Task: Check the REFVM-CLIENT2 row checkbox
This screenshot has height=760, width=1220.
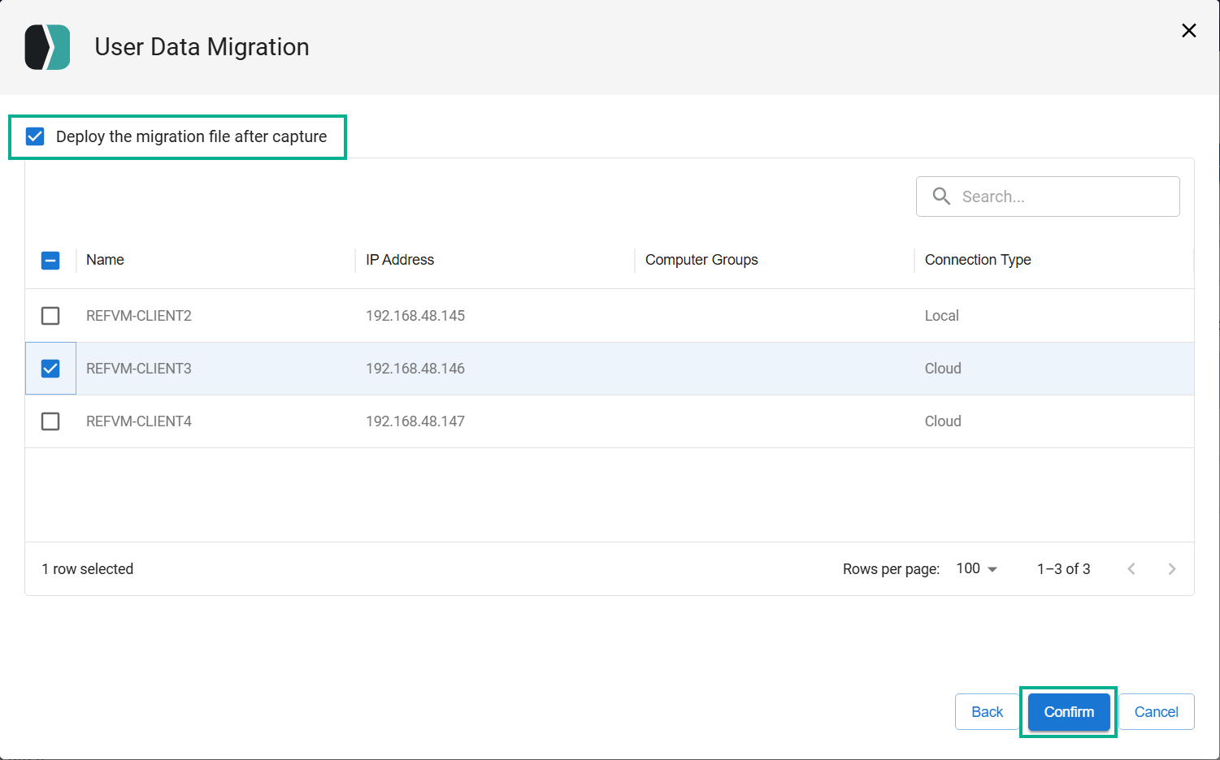Action: (x=50, y=316)
